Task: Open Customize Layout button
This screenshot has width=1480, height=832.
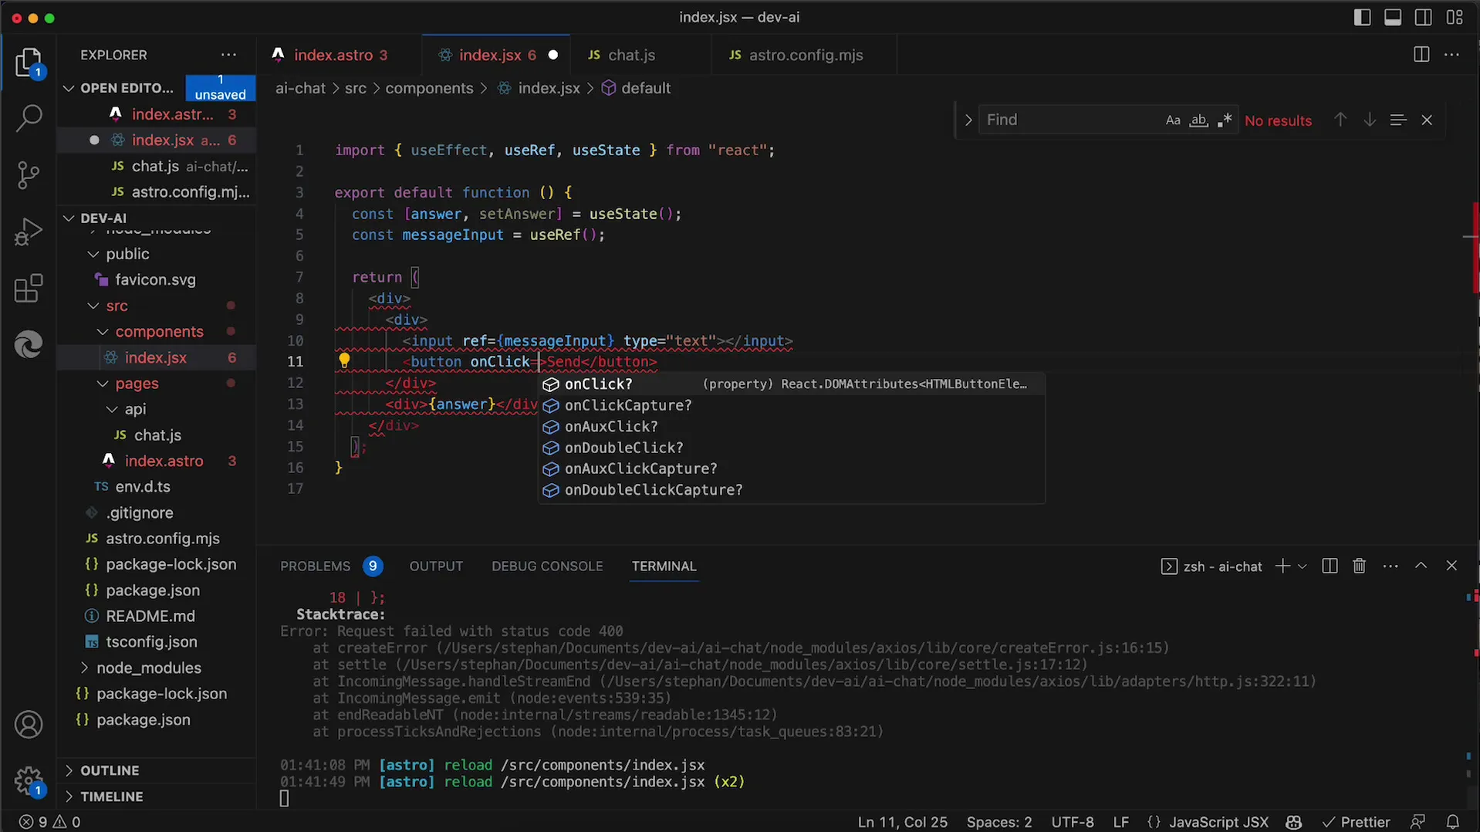Action: click(1455, 17)
